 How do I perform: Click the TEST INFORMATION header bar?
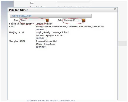(51, 16)
